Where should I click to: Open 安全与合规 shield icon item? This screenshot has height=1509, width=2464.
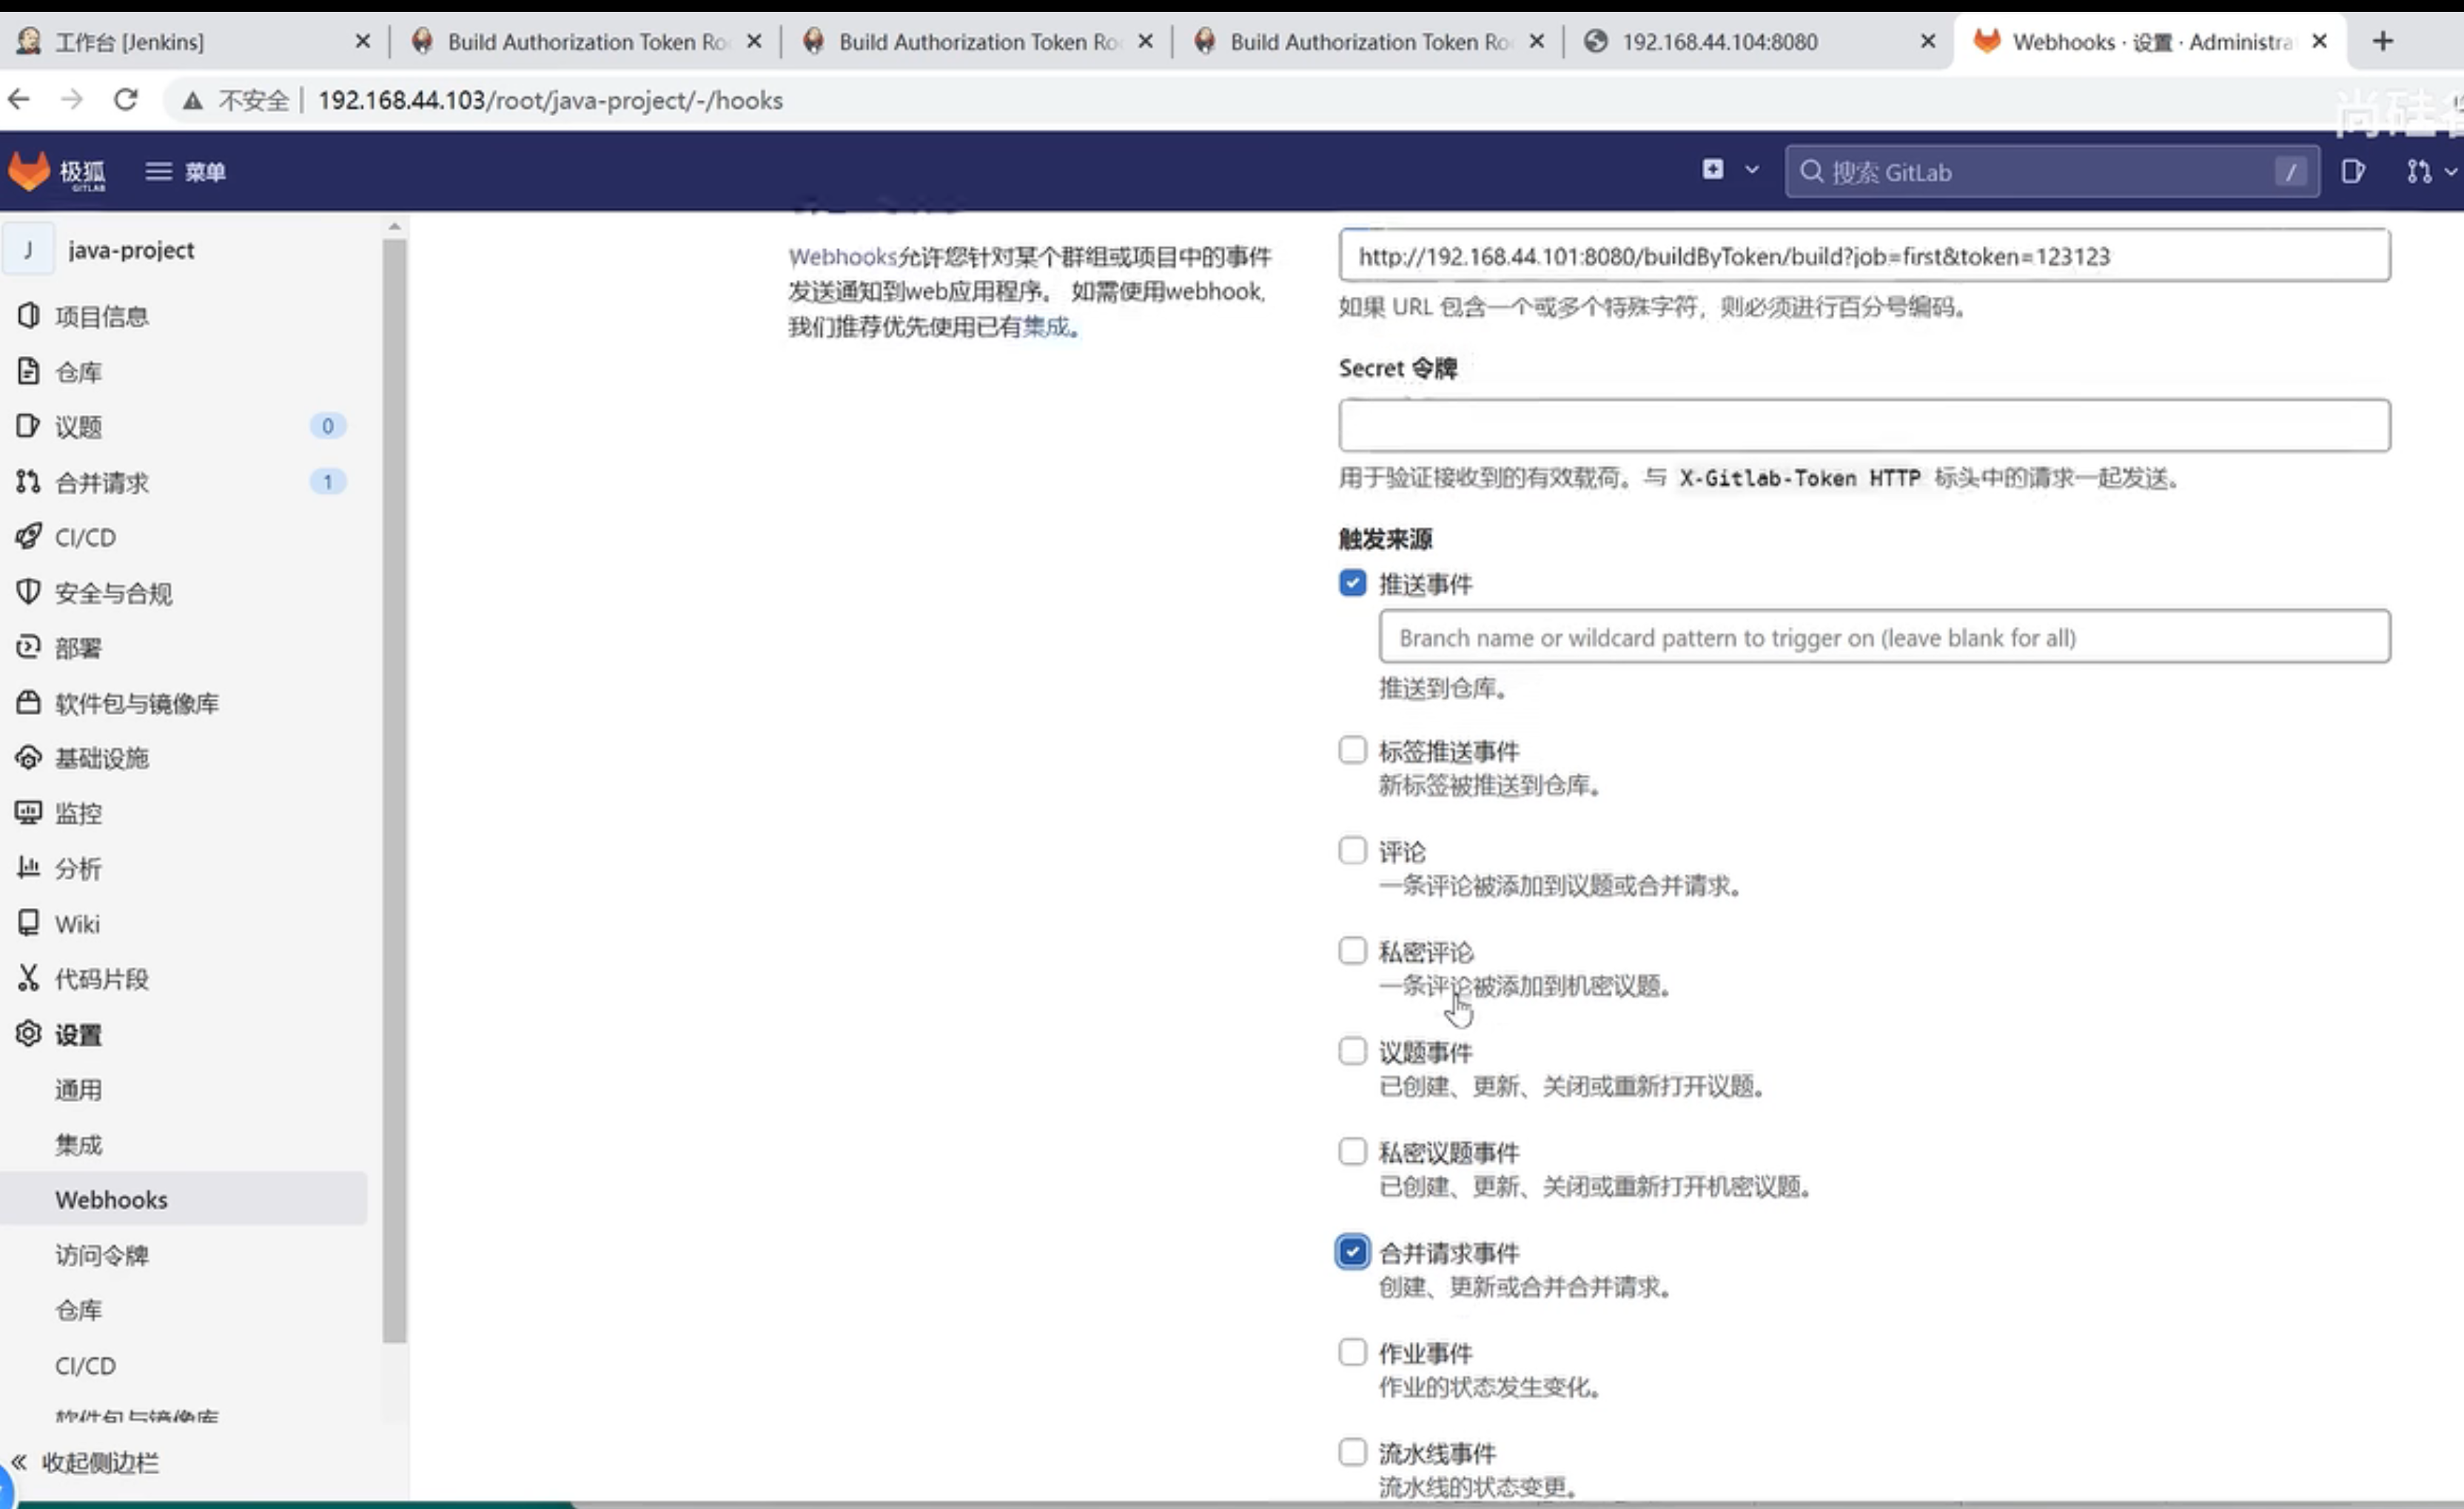pyautogui.click(x=28, y=592)
